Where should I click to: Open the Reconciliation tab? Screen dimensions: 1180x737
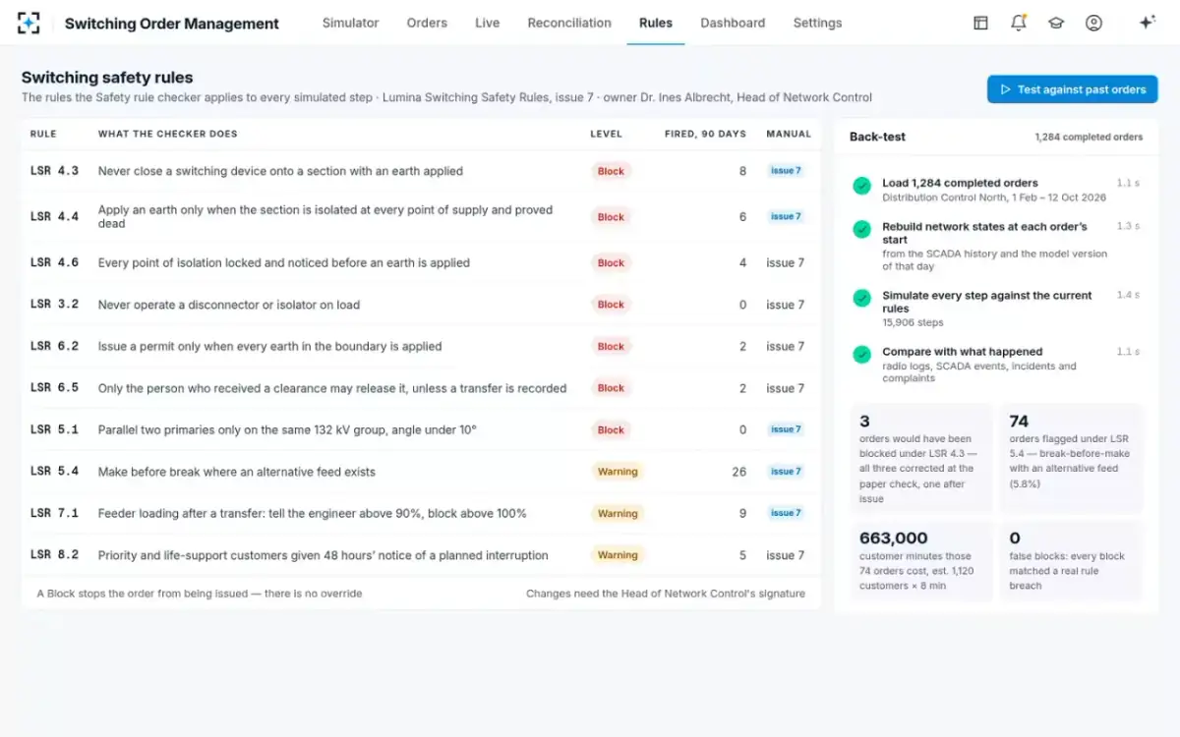tap(569, 23)
